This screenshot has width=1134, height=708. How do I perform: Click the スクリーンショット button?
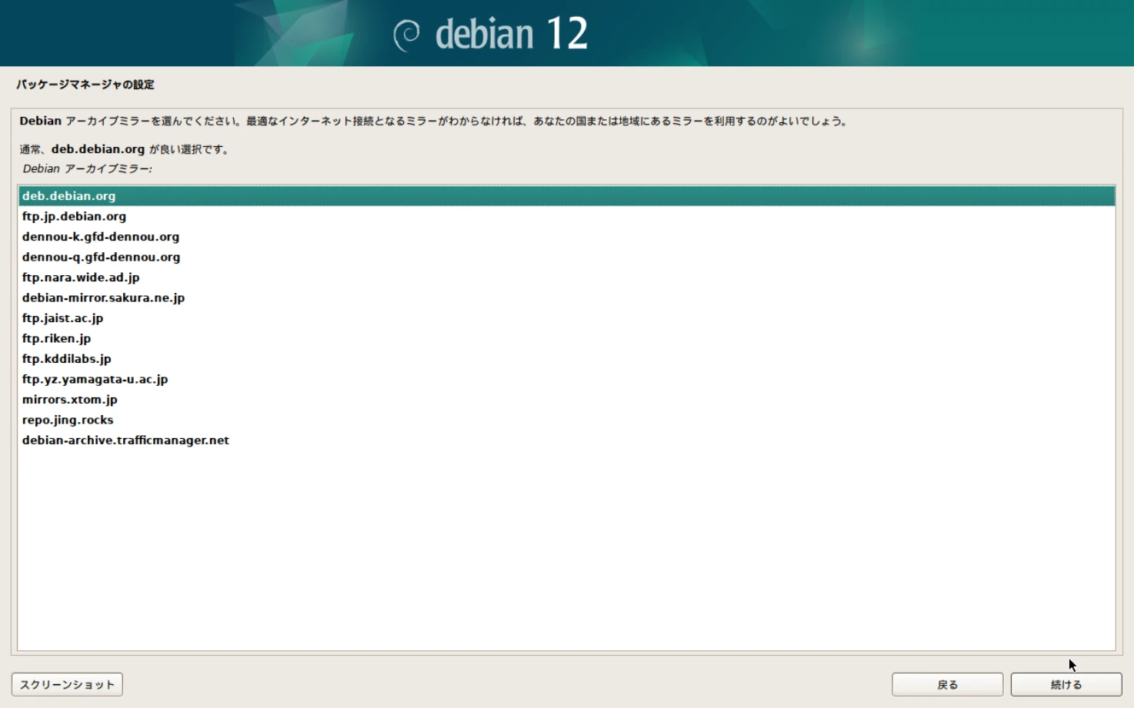click(x=67, y=684)
